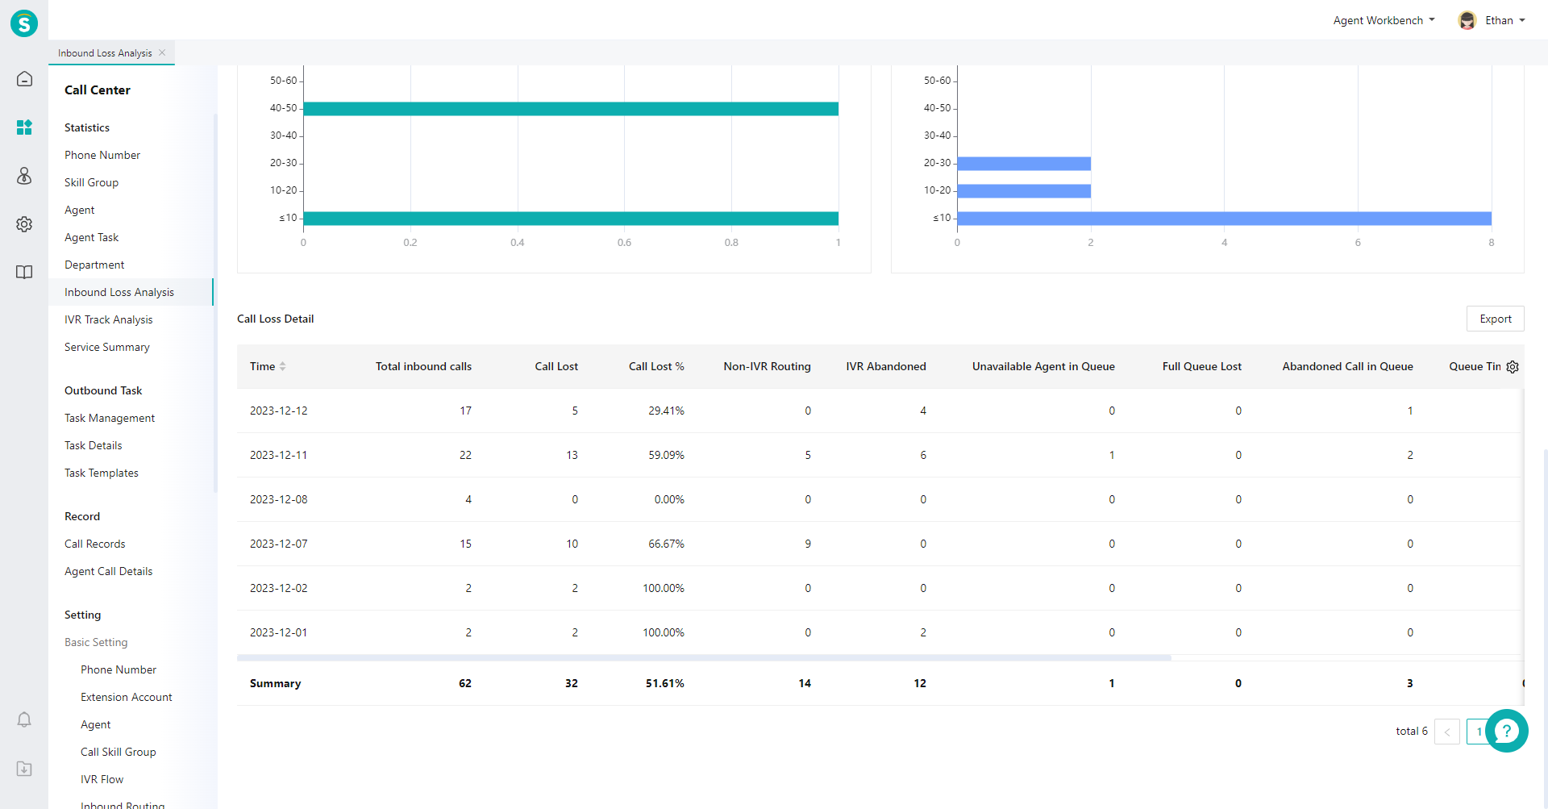Click the 2023-12-02 row date
1548x809 pixels.
tap(279, 588)
